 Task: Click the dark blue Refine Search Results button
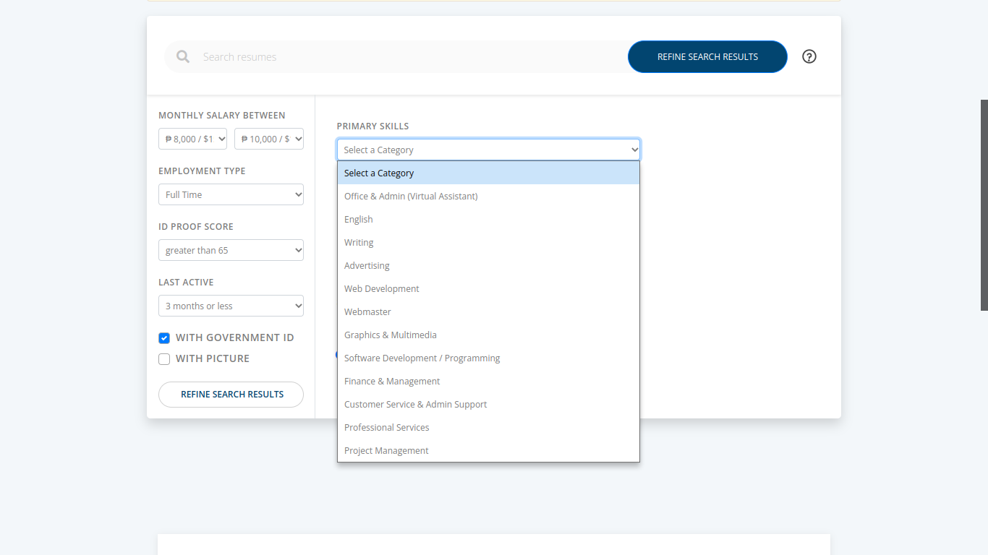(x=707, y=56)
